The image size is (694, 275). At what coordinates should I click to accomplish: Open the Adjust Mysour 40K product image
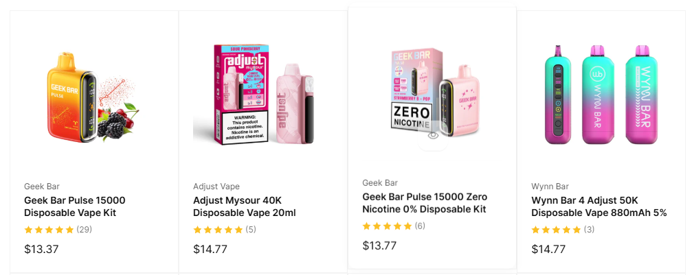coord(263,94)
